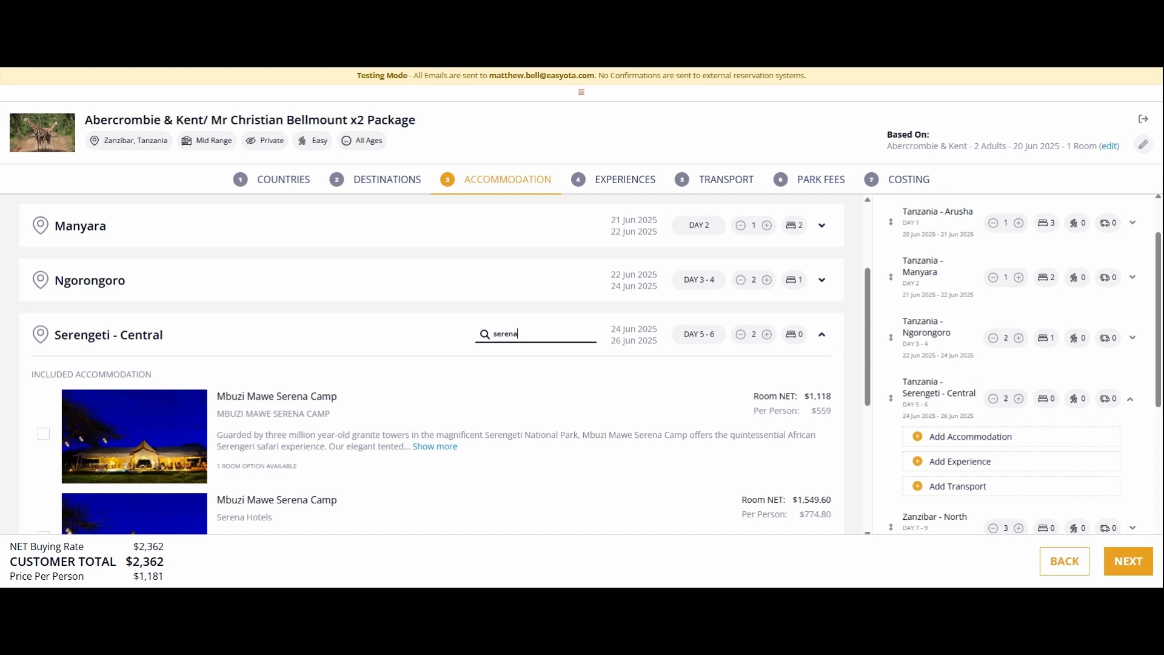Viewport: 1164px width, 655px height.
Task: Click the pencil edit icon beside Based On
Action: 1143,144
